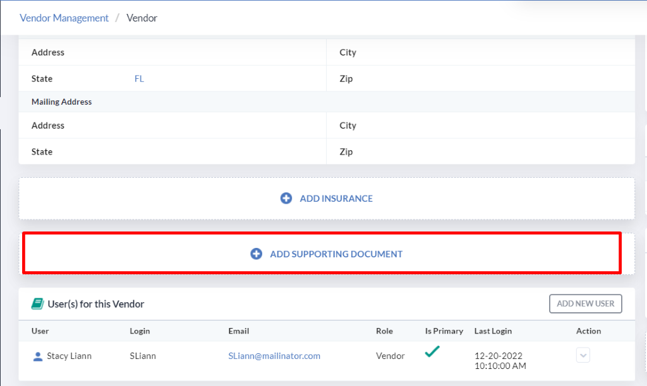This screenshot has width=647, height=386.
Task: Select the Stacy Liann user name
Action: 70,356
